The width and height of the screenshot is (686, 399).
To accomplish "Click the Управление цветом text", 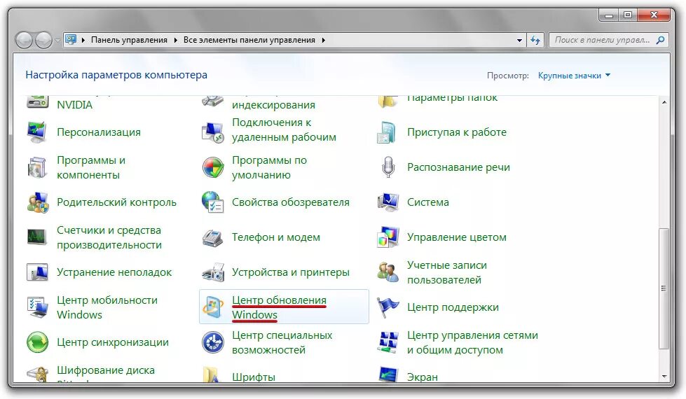I will tap(457, 237).
